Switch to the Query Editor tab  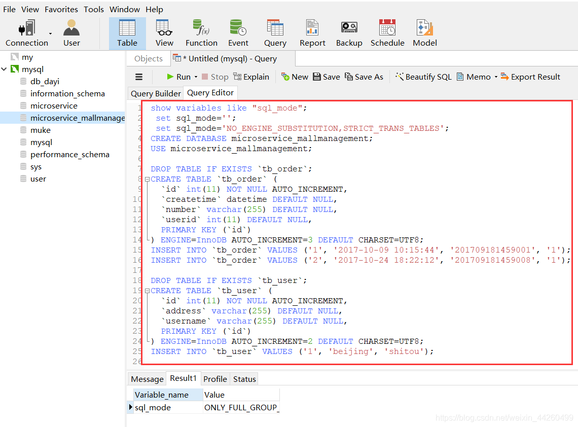[x=210, y=93]
